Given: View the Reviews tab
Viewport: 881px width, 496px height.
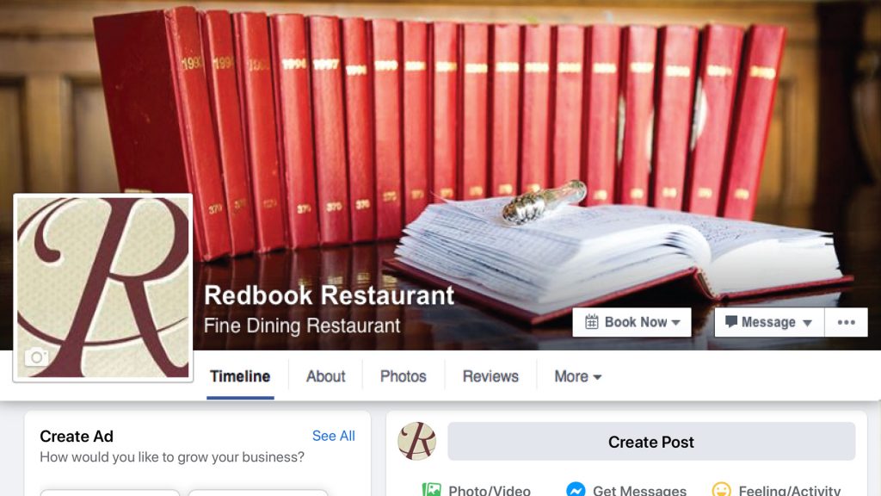Looking at the screenshot, I should (490, 376).
